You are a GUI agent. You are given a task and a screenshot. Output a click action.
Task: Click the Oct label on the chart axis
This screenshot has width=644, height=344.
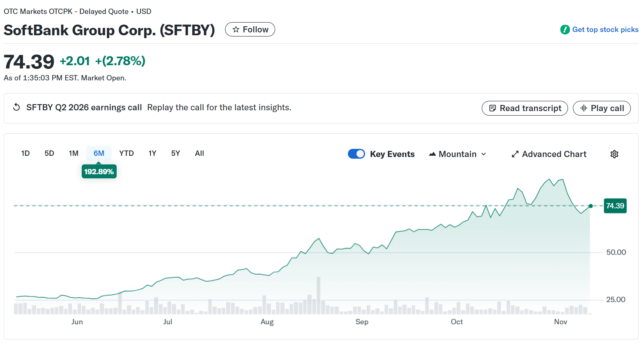[x=457, y=322]
